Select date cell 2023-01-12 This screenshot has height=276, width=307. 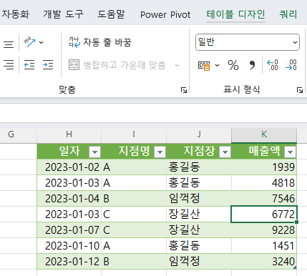point(69,262)
